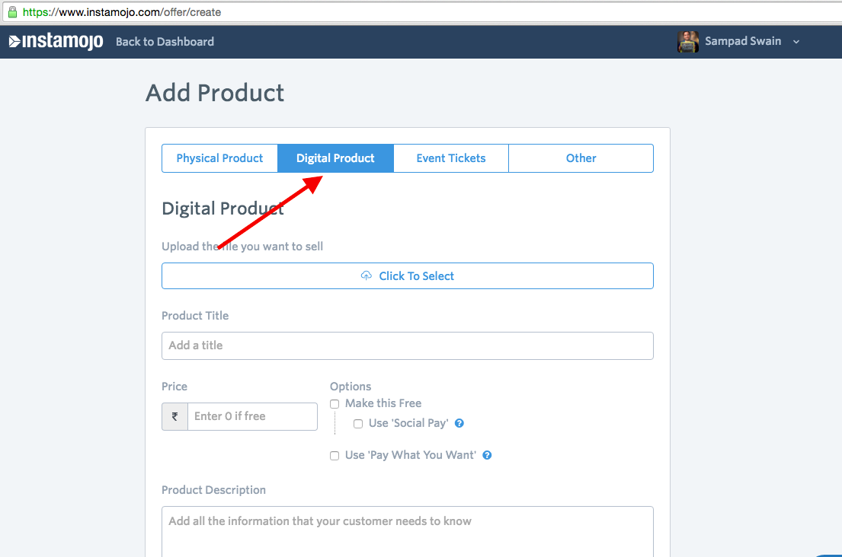Click the help icon beside 'Pay What You Want'

tap(487, 456)
